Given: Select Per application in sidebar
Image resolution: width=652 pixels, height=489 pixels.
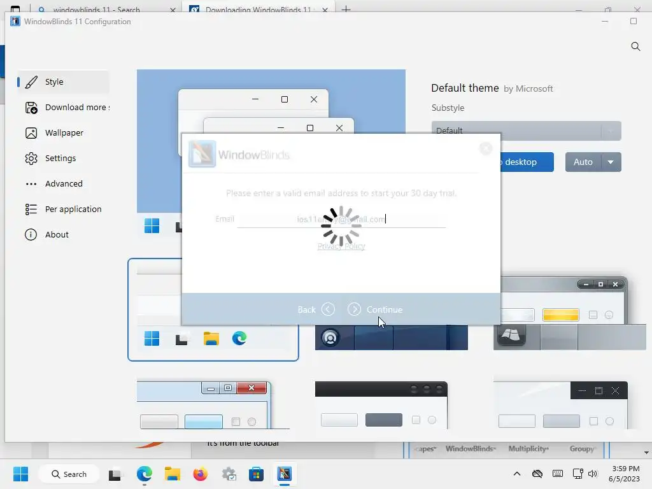Looking at the screenshot, I should point(63,209).
